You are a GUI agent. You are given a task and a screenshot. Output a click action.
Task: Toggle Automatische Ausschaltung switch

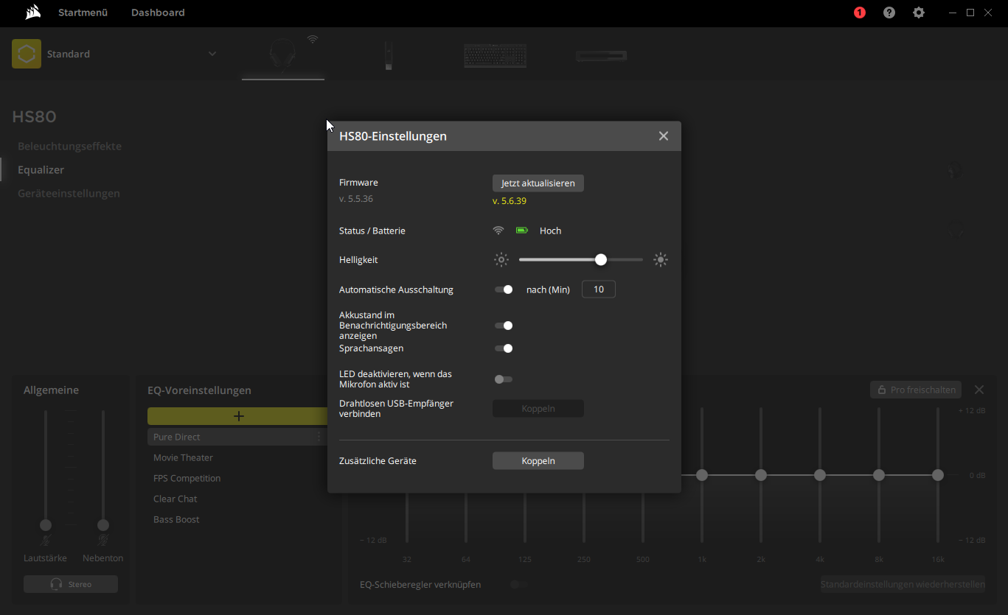tap(504, 289)
